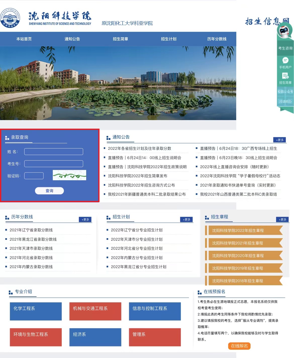
Task: Click 考生咨询 in the floating sidebar
Action: pos(285,48)
